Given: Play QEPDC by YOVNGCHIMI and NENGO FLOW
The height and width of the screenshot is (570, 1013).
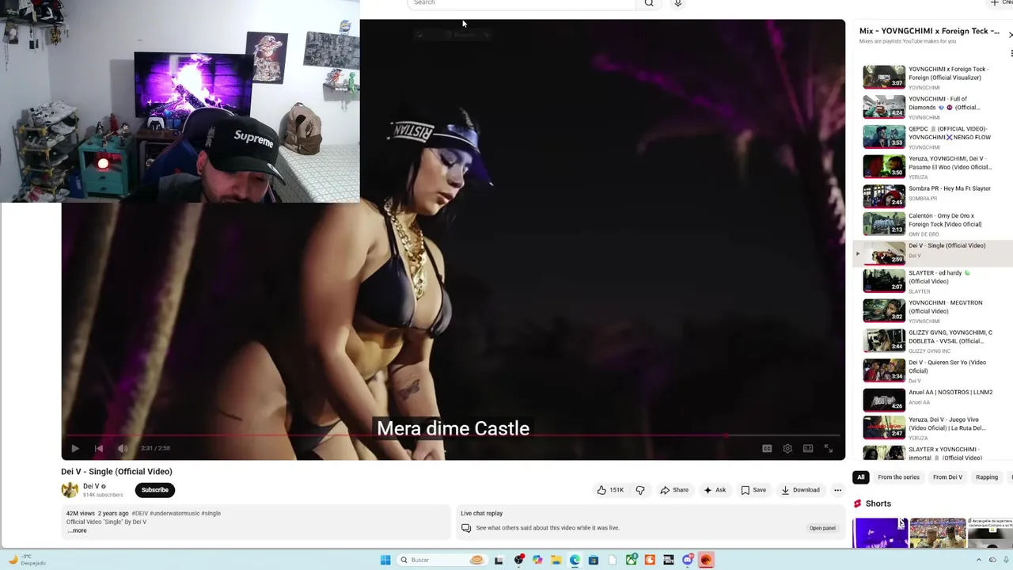Looking at the screenshot, I should [934, 136].
